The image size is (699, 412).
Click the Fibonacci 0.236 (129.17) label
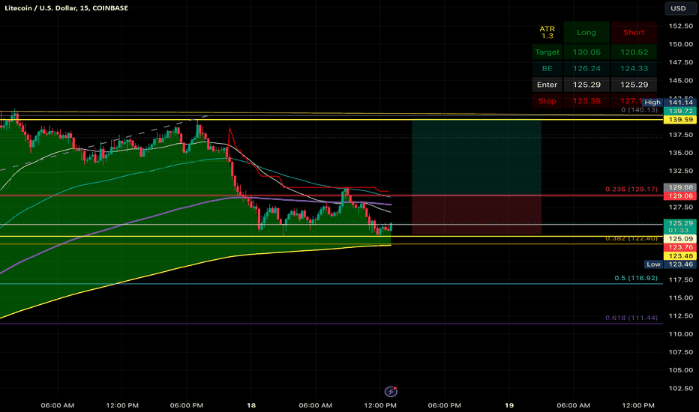pyautogui.click(x=631, y=189)
